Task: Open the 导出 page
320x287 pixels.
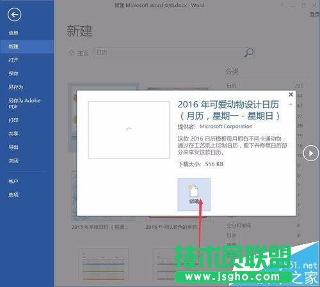Action: [x=13, y=147]
